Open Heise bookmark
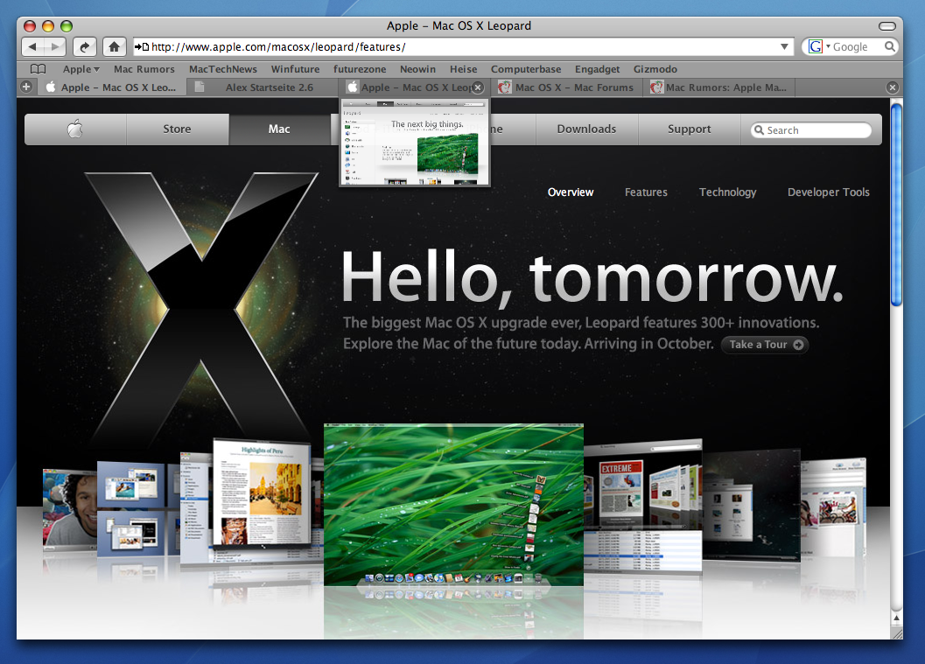The height and width of the screenshot is (664, 925). 463,69
